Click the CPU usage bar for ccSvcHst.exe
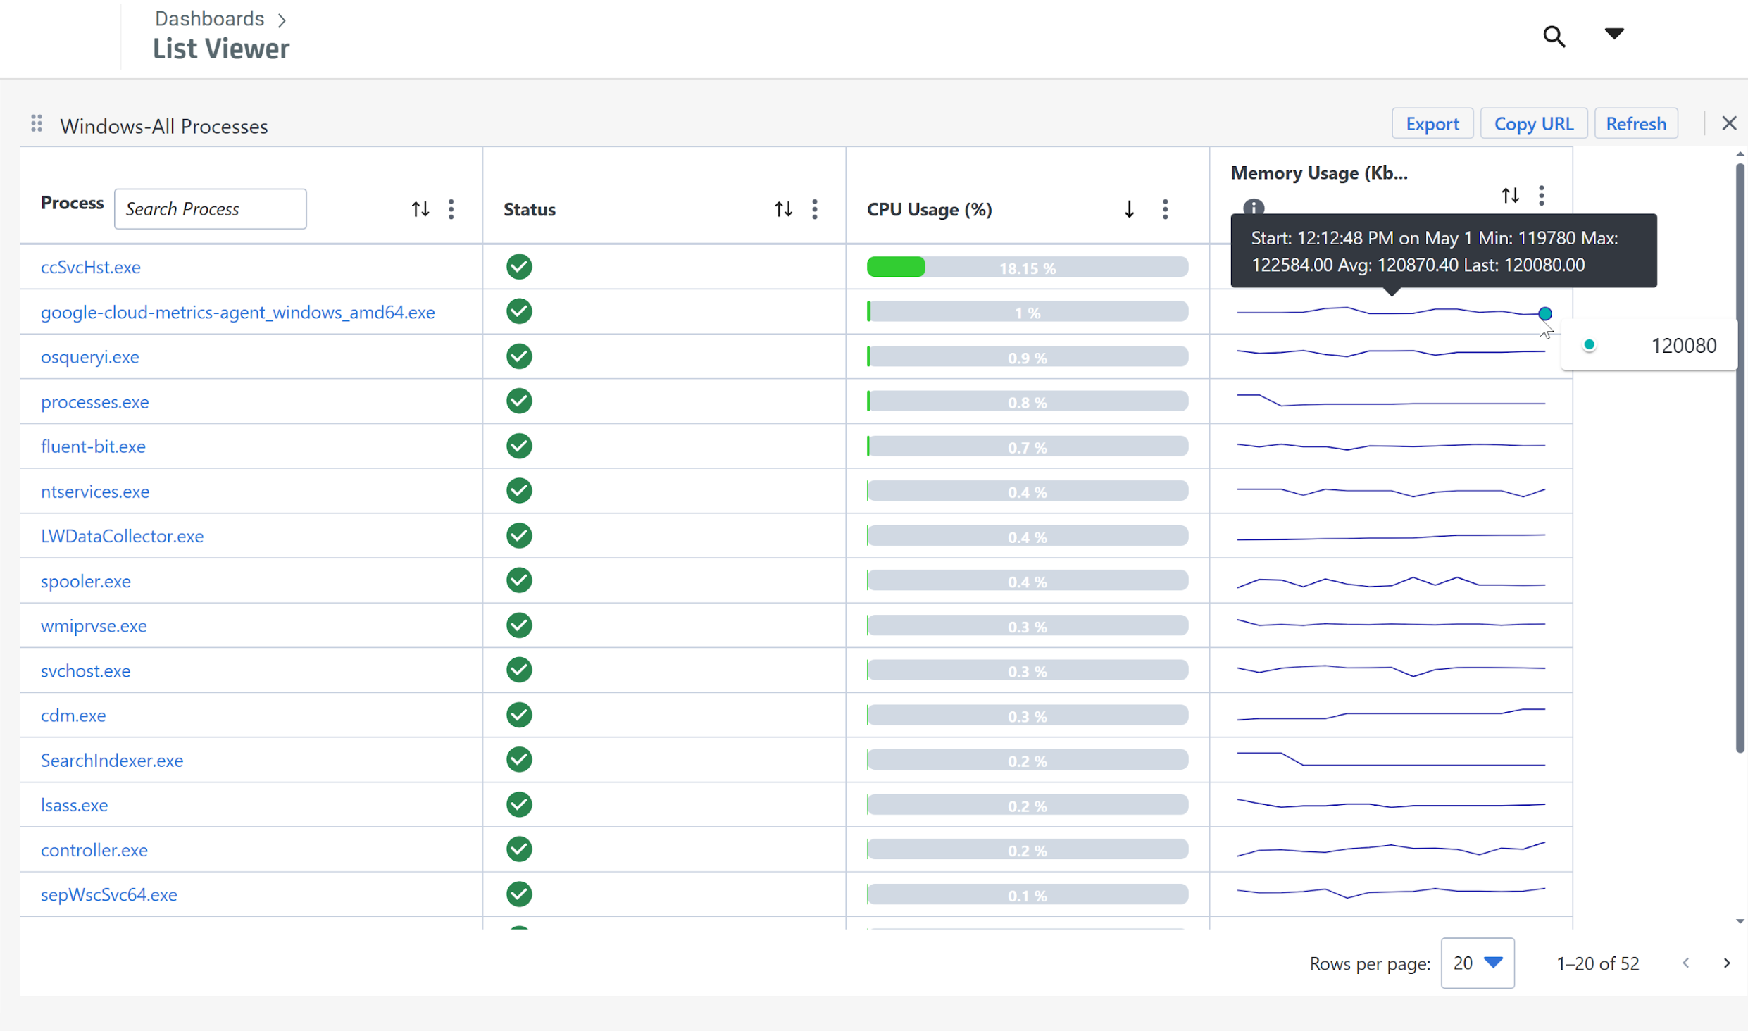Viewport: 1748px width, 1031px height. click(1027, 267)
